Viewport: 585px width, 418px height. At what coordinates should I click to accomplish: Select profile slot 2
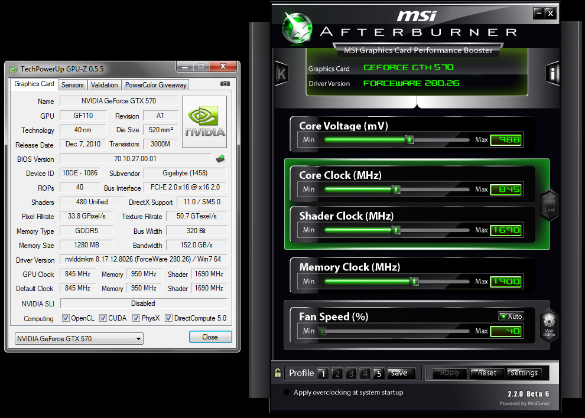pyautogui.click(x=337, y=373)
